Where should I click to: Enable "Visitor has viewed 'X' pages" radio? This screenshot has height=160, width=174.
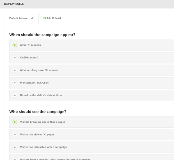click(15, 135)
